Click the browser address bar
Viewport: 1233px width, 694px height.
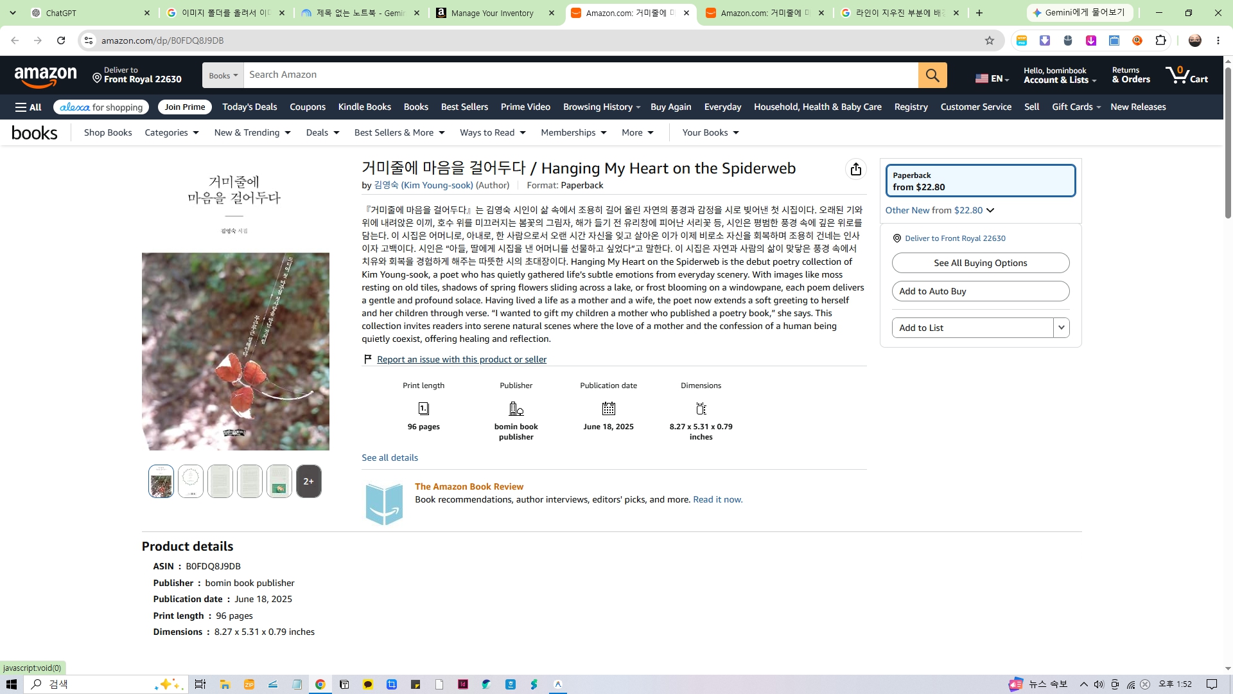(x=539, y=40)
